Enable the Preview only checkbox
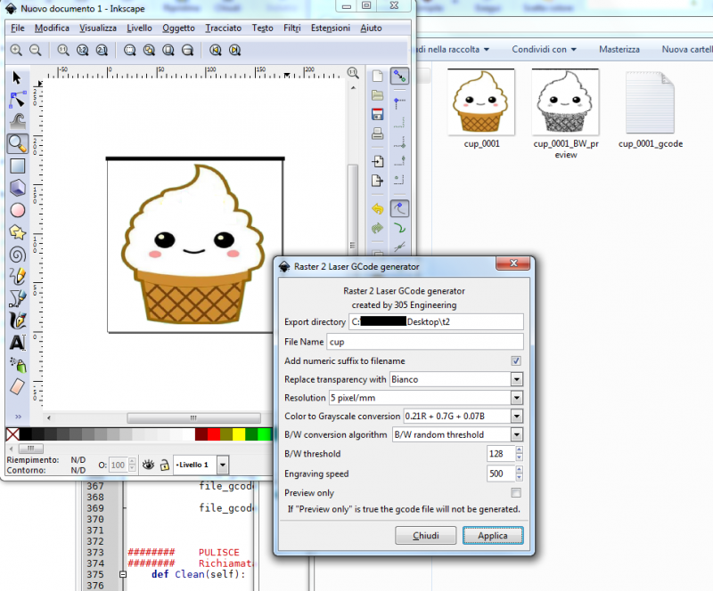 point(516,492)
